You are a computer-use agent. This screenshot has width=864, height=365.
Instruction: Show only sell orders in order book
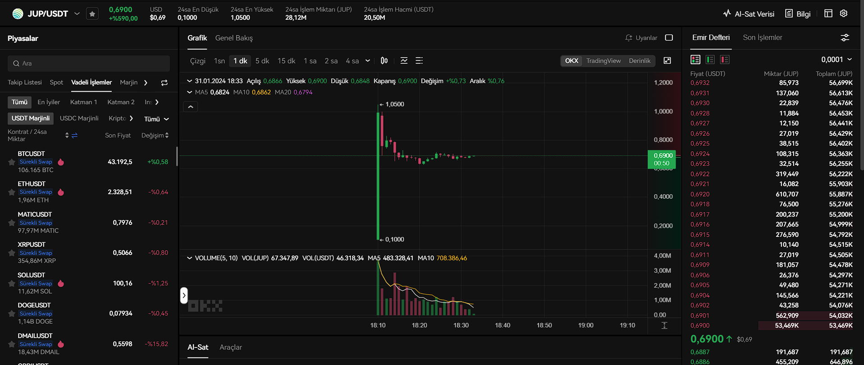(724, 60)
